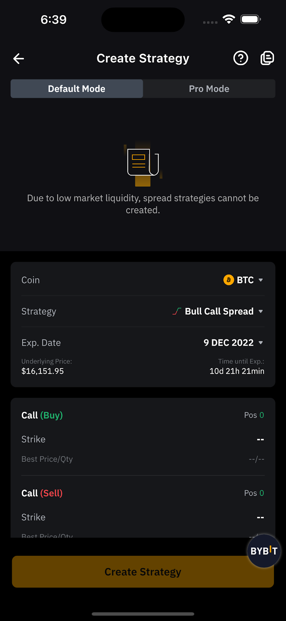Tap the Bull Call Spread chart icon
286x621 pixels.
pyautogui.click(x=177, y=311)
